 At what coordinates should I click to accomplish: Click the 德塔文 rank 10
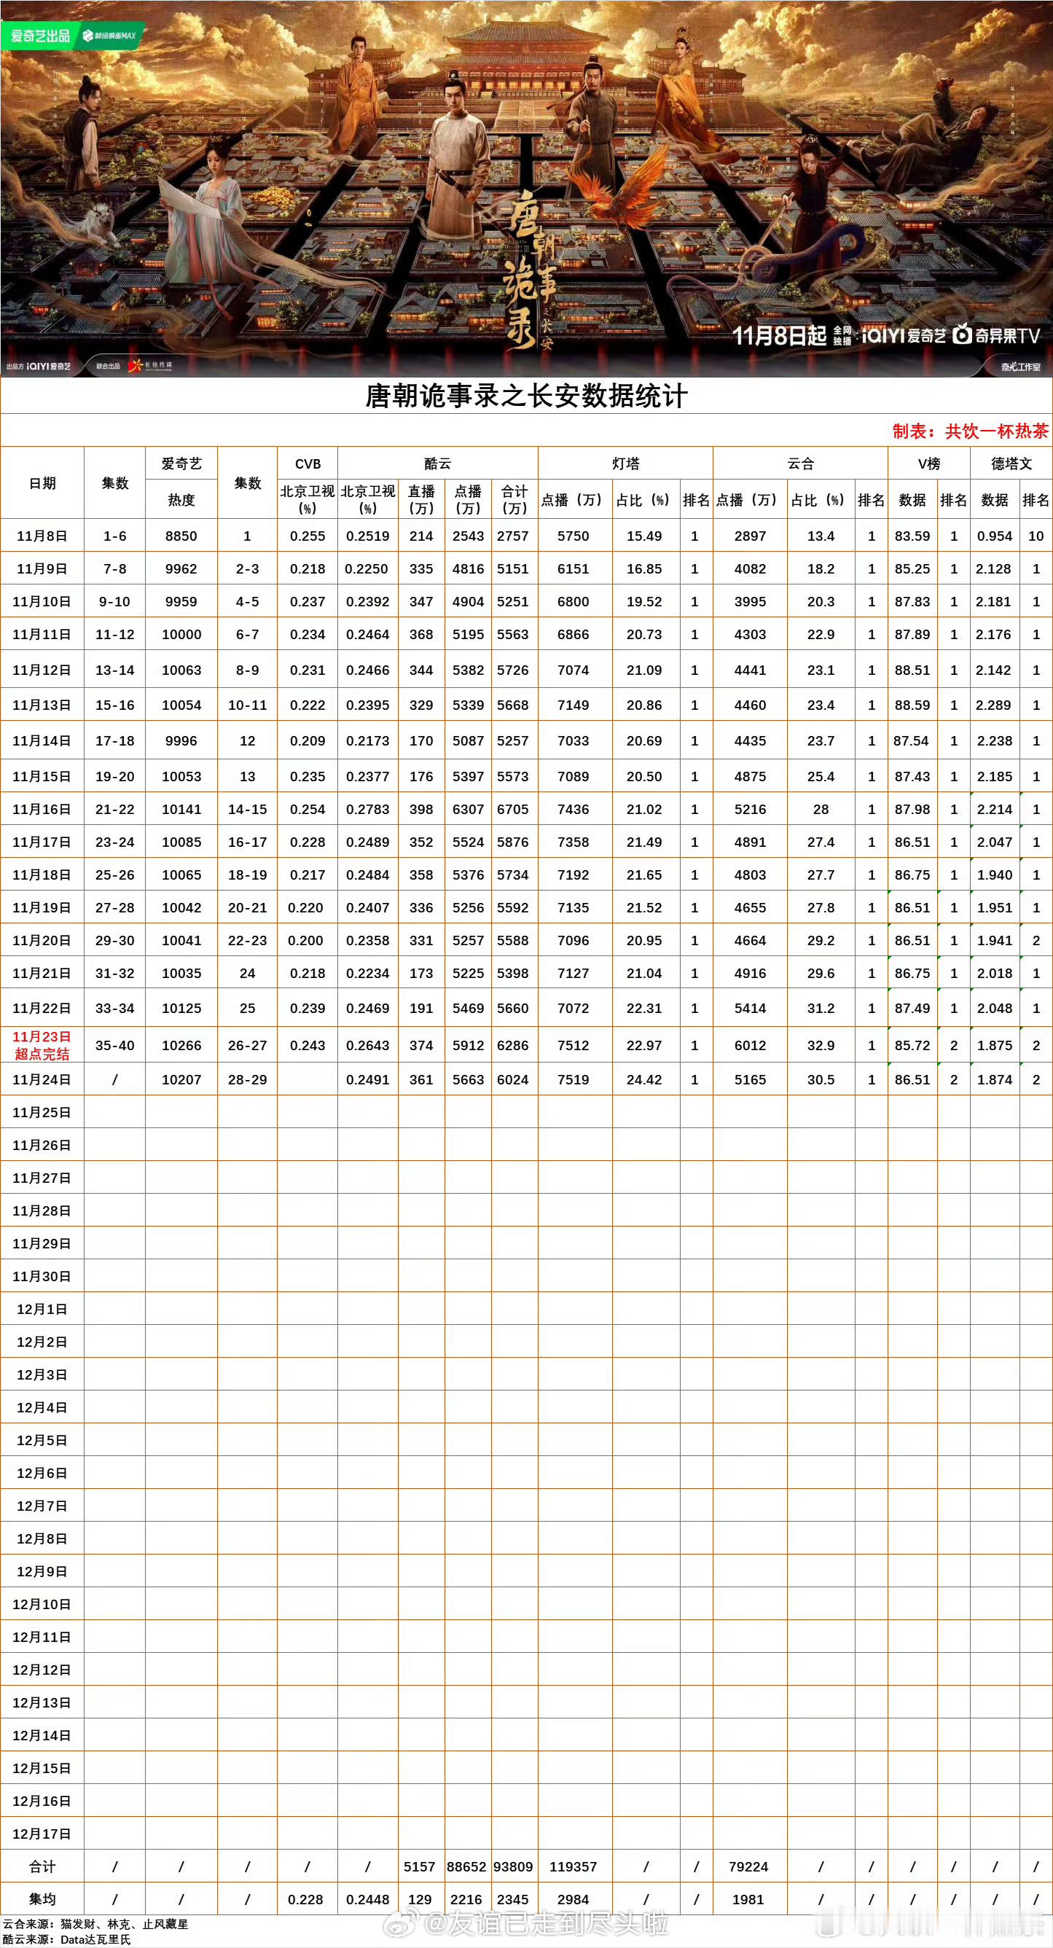[x=1036, y=536]
